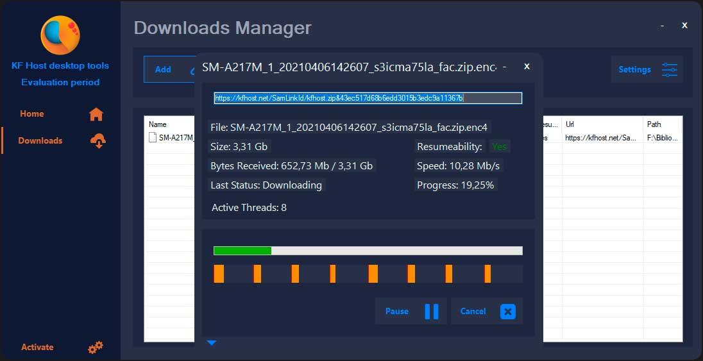This screenshot has height=361, width=703.
Task: Open Settings button
Action: 647,69
